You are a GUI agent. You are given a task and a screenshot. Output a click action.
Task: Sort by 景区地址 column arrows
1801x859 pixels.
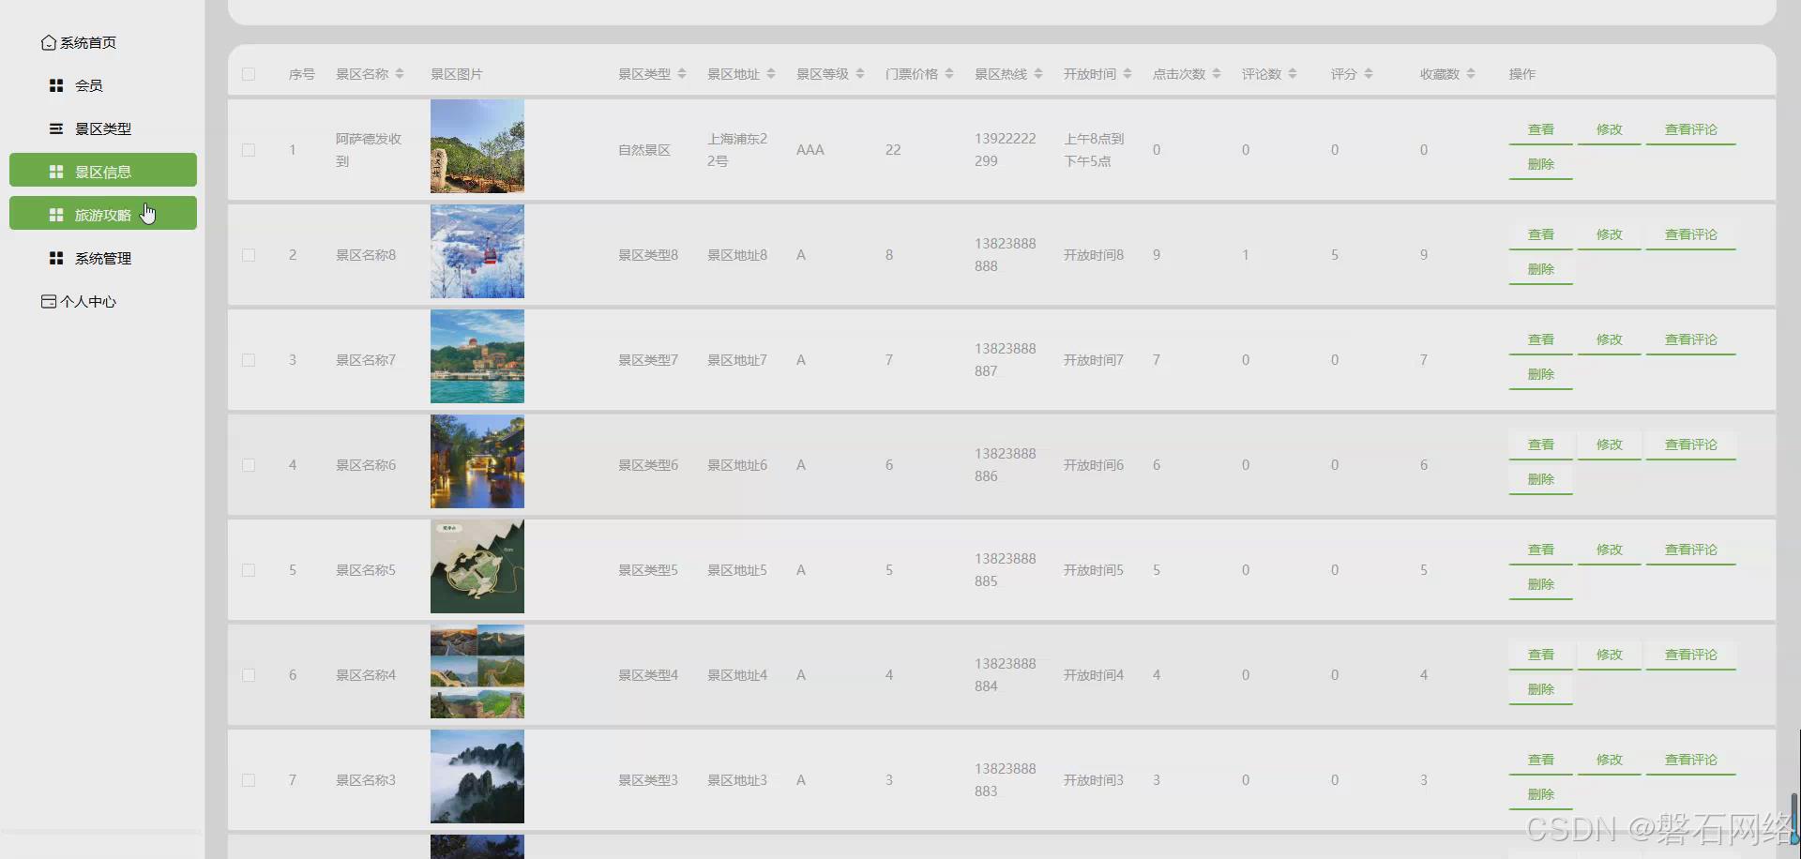click(771, 74)
